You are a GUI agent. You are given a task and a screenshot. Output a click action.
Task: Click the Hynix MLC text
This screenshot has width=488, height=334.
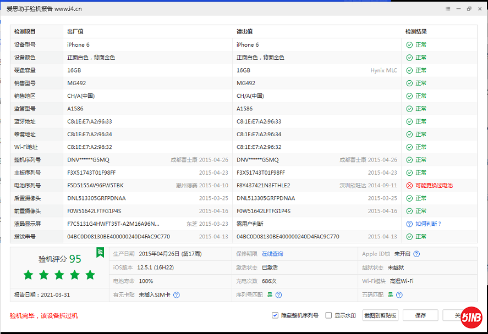(x=383, y=70)
